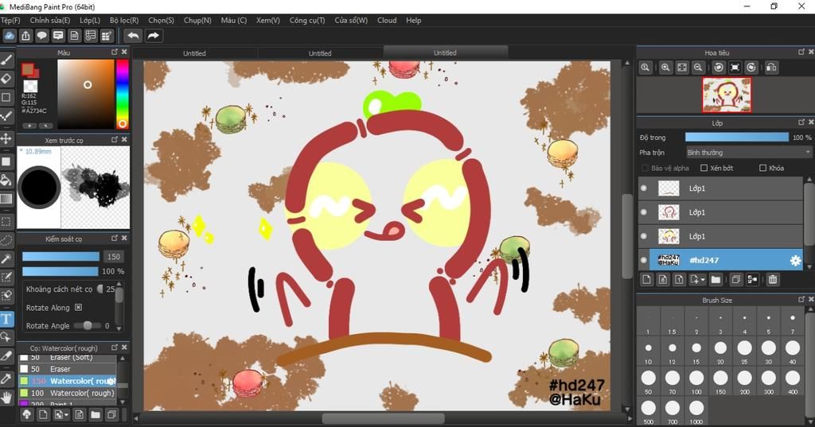Add a new layer folder

coord(716,279)
